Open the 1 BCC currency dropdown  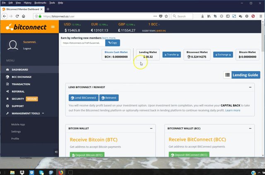click(x=154, y=24)
